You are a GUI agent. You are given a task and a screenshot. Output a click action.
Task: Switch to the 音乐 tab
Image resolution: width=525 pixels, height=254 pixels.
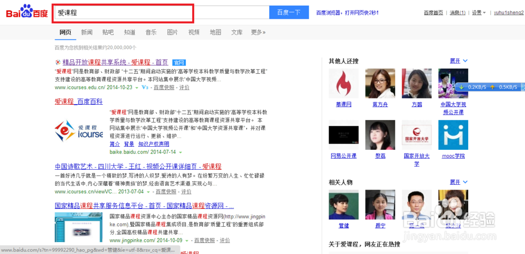tap(151, 32)
